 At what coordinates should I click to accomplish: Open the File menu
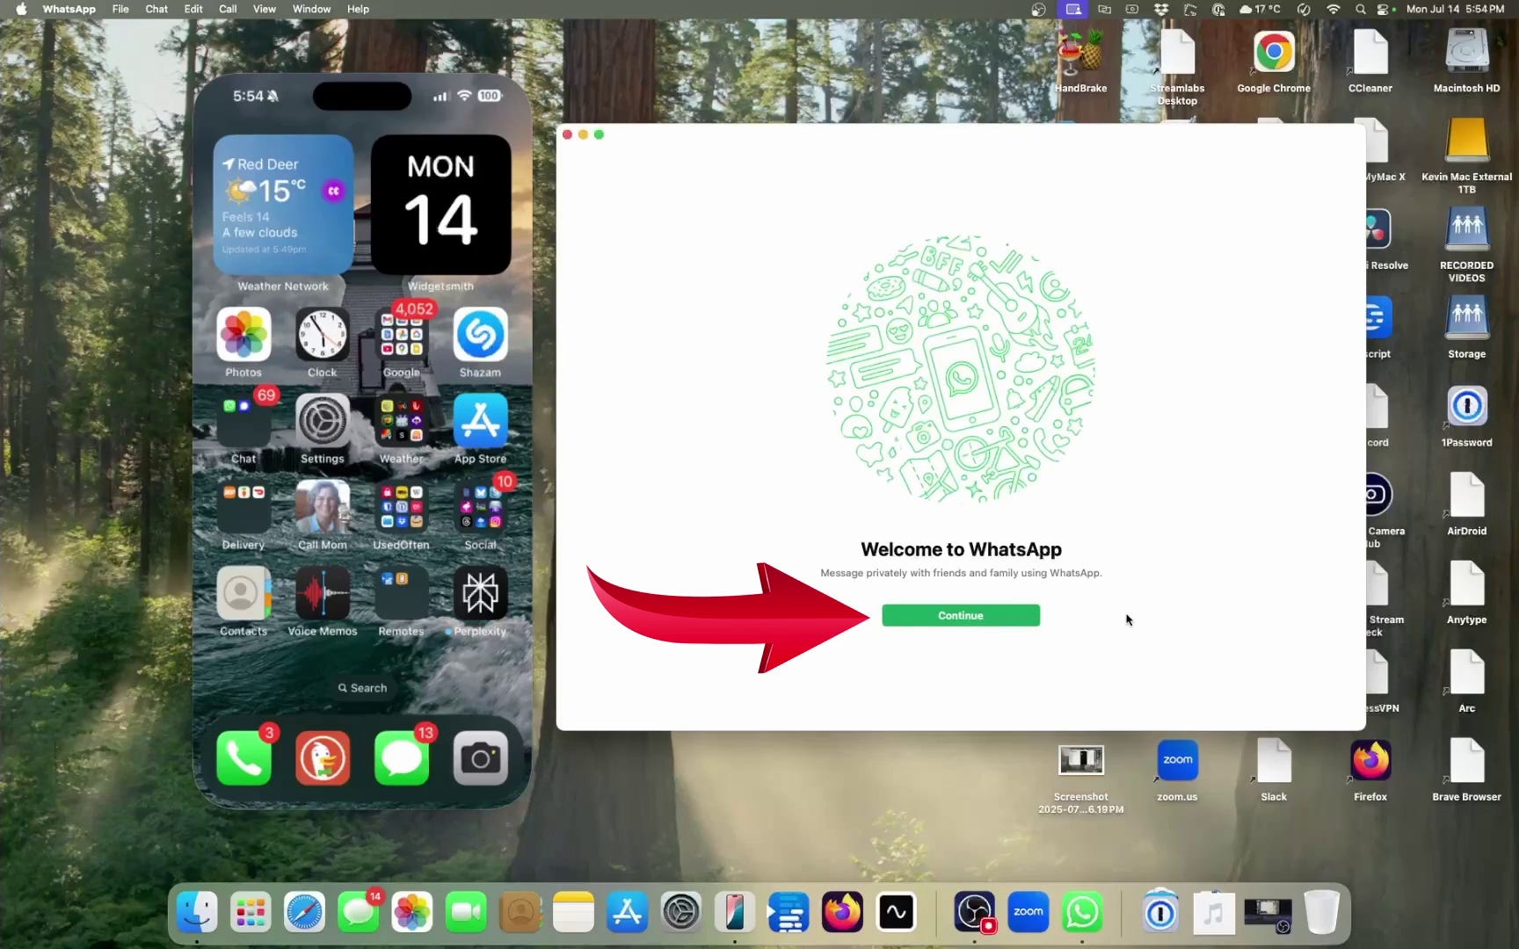[120, 9]
